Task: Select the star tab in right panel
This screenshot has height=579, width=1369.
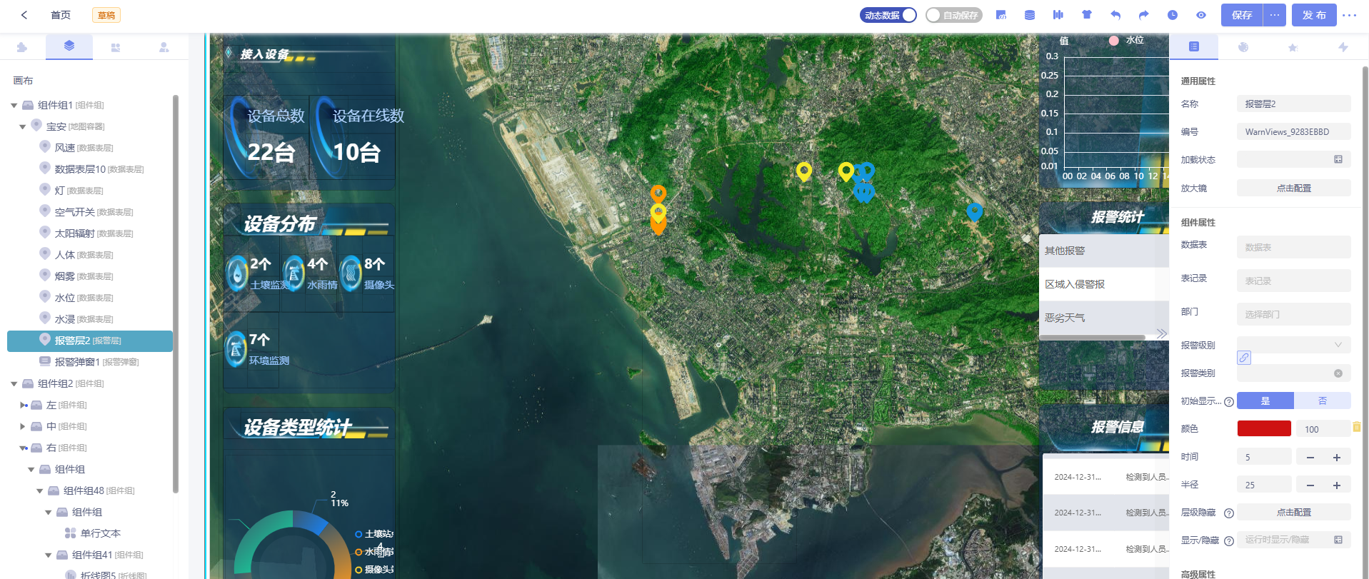Action: (1293, 47)
